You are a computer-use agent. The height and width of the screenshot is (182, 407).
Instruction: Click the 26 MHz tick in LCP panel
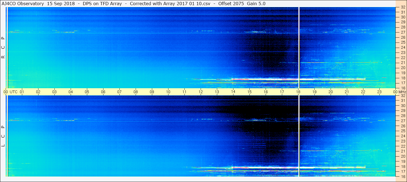pos(403,126)
